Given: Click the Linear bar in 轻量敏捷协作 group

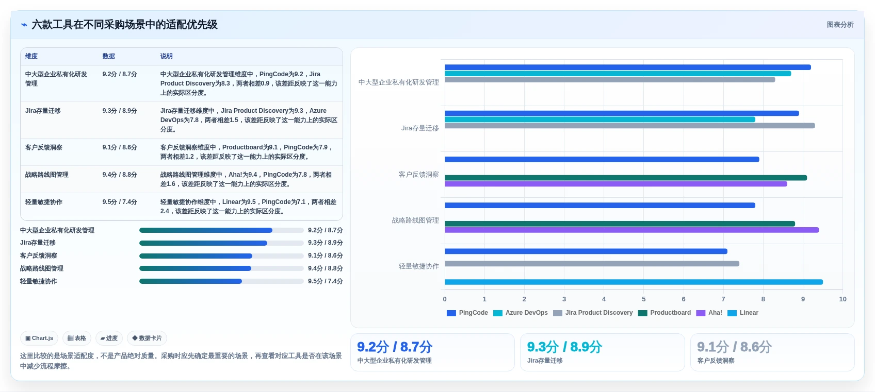Looking at the screenshot, I should tap(634, 282).
